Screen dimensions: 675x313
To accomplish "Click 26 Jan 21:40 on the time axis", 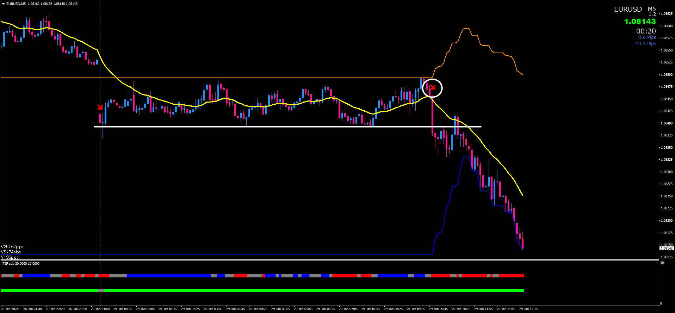I will (32, 309).
